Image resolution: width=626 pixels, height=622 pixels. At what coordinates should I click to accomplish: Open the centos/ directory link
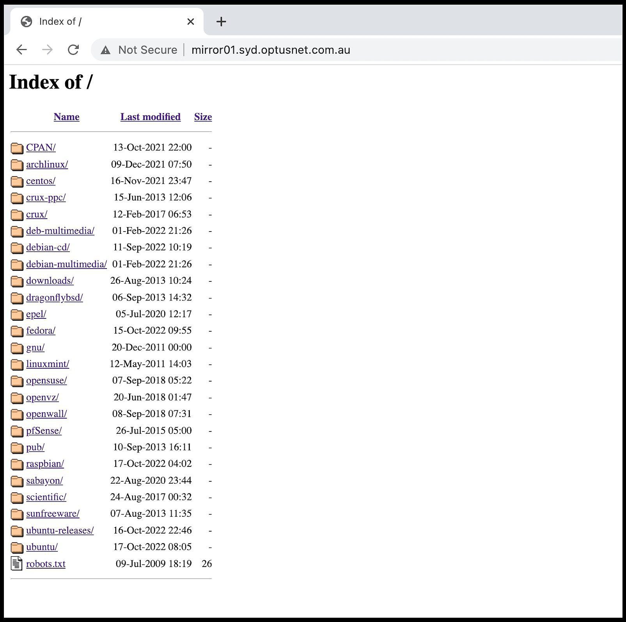[x=41, y=181]
